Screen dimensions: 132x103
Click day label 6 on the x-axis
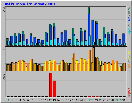(x=28, y=100)
